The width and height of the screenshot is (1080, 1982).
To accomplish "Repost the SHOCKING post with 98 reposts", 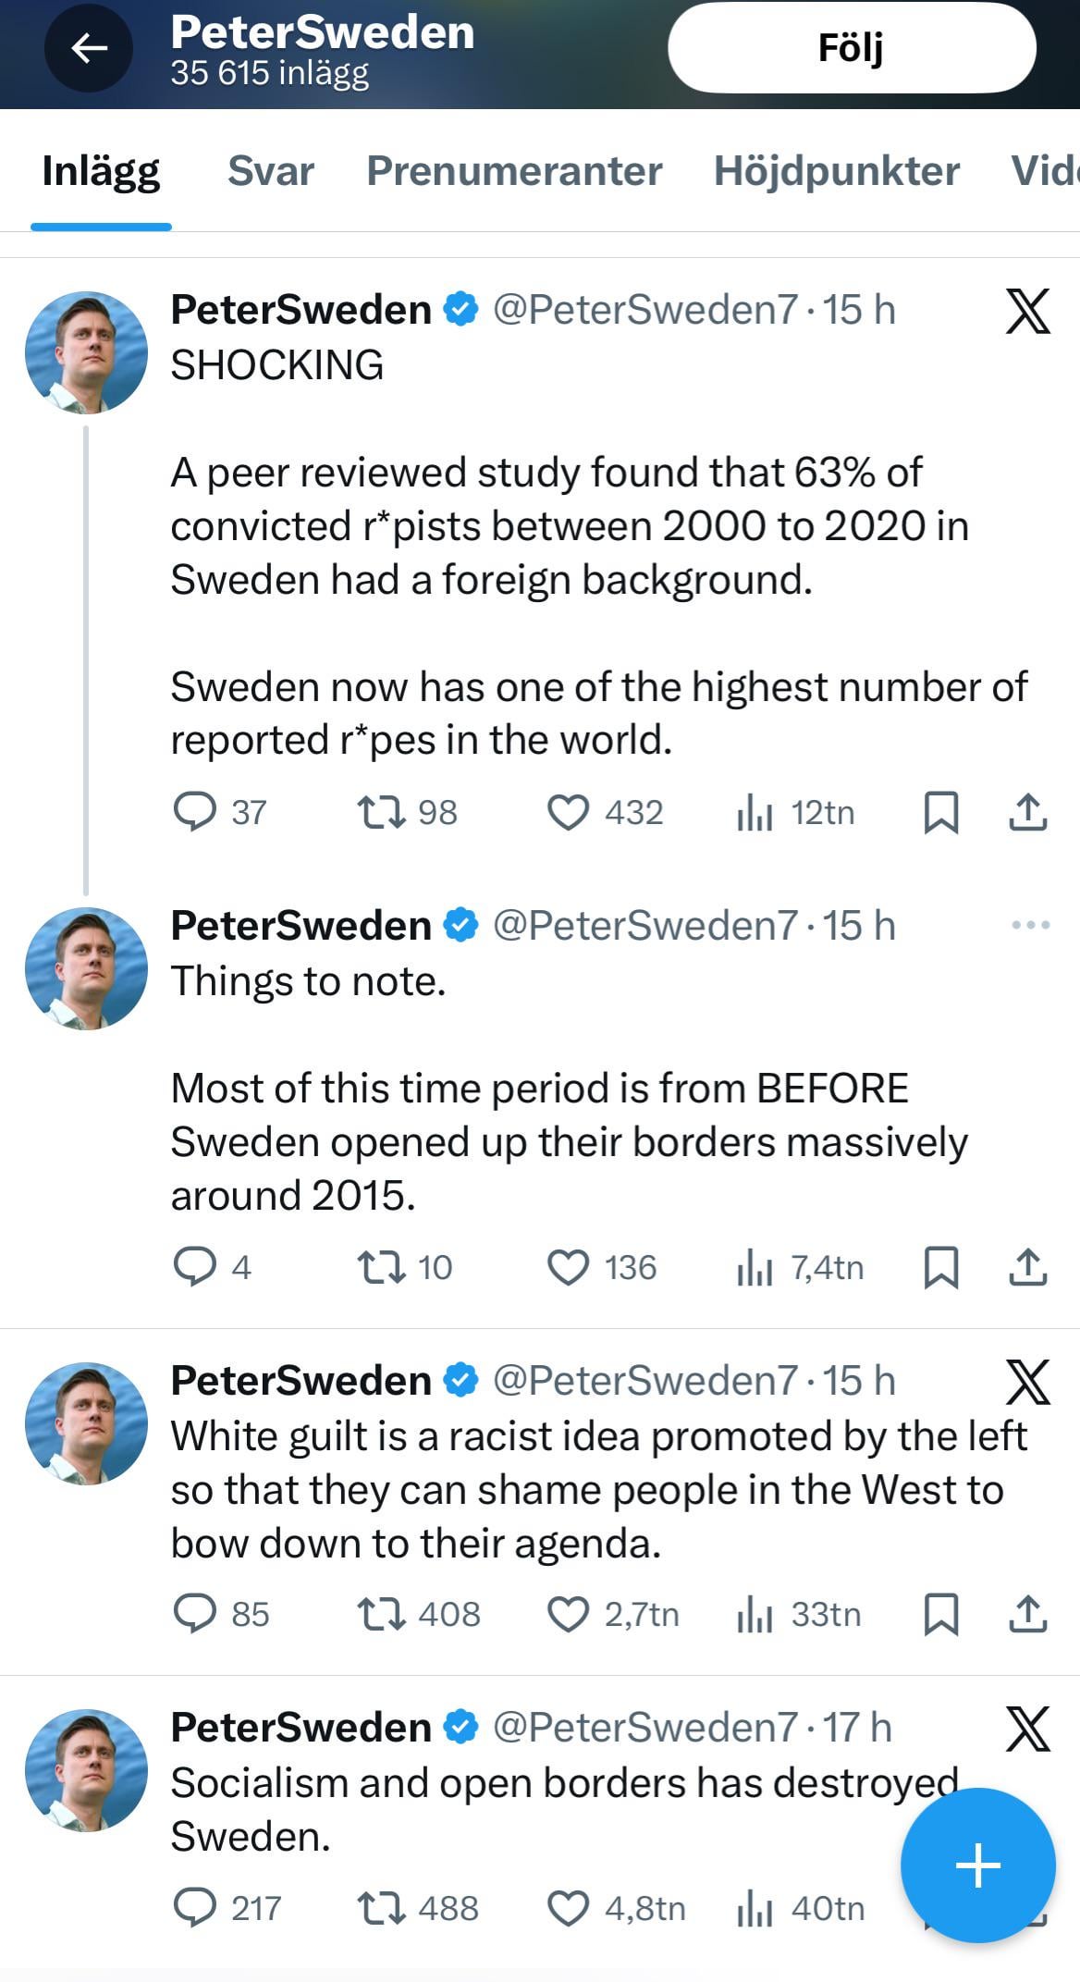I will 381,812.
